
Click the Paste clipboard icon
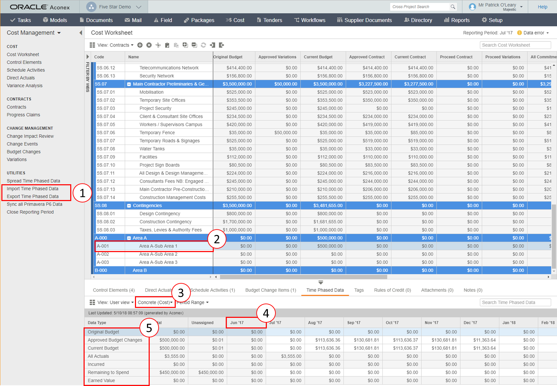(x=167, y=45)
